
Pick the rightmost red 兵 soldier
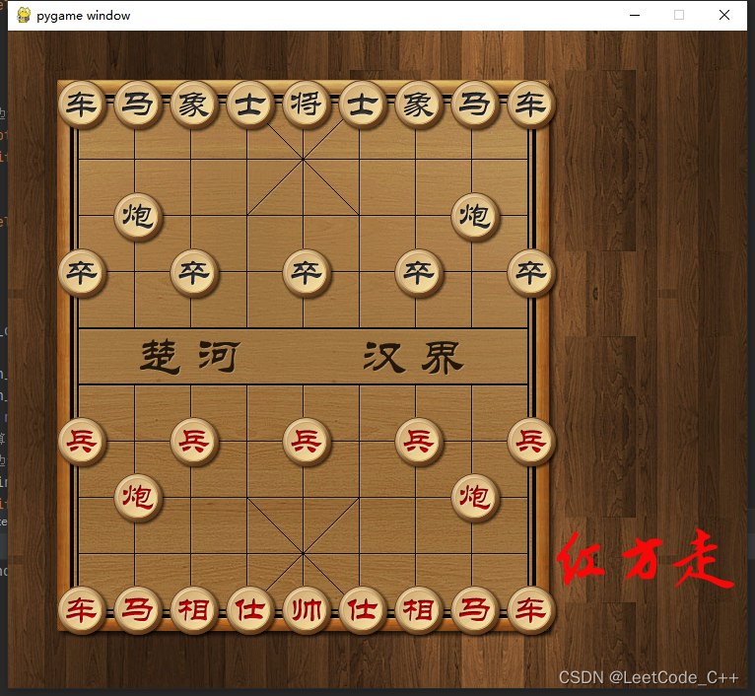tap(530, 442)
